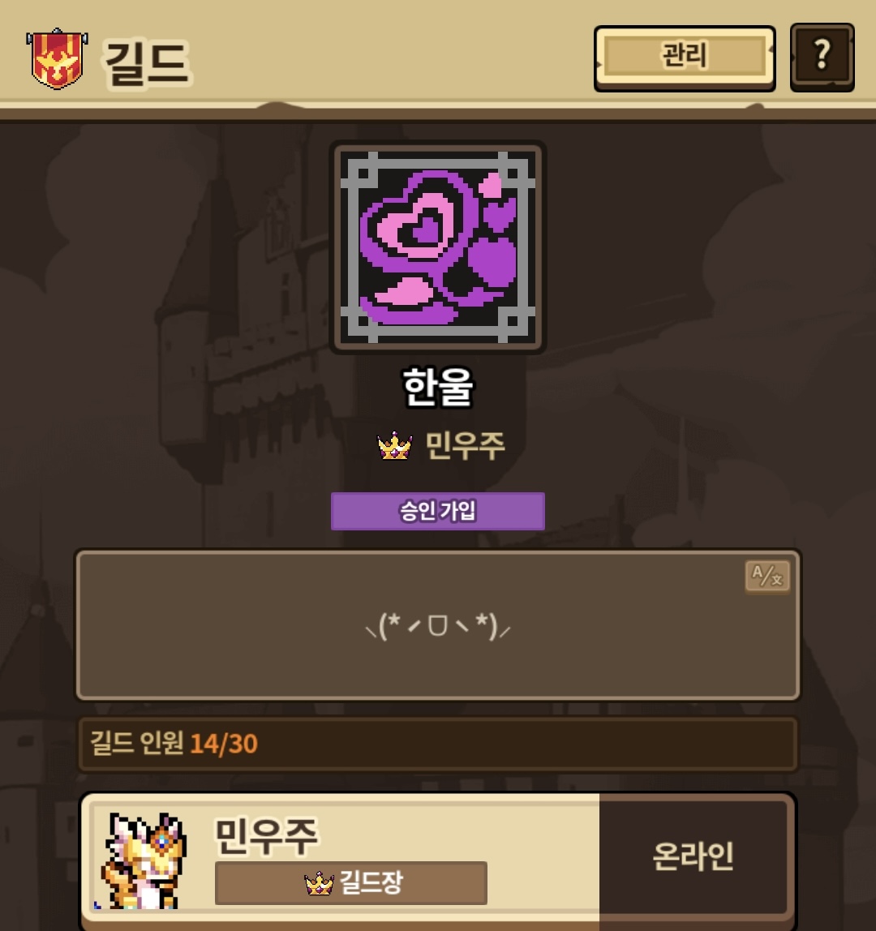Select the guild name 한울
The height and width of the screenshot is (931, 876).
point(438,387)
